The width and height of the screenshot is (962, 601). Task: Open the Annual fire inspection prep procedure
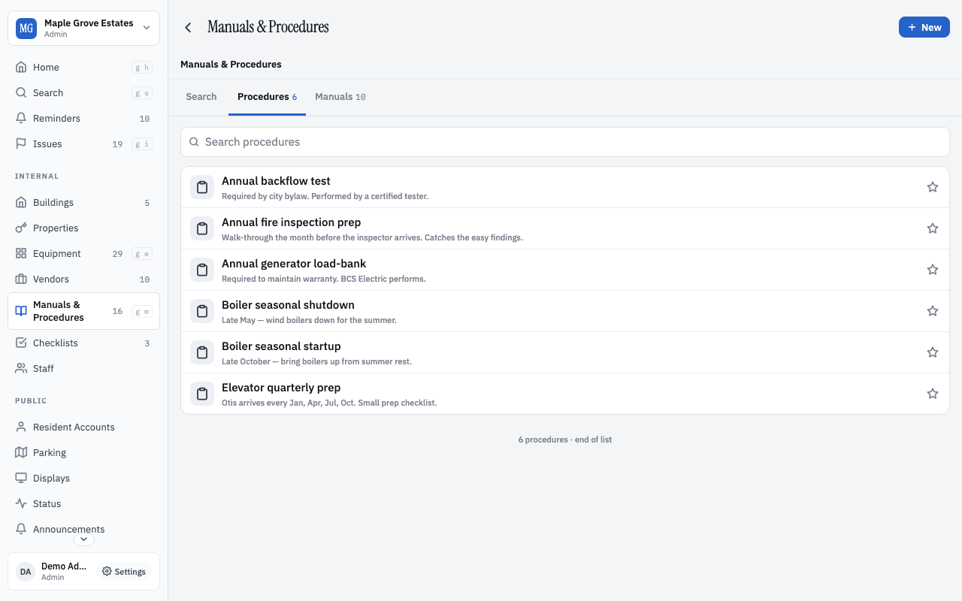(x=565, y=228)
